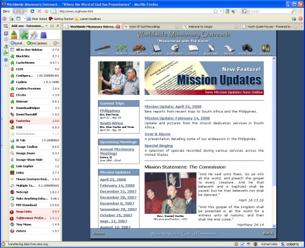
Task: Click the page's vertical scrollbar thumb
Action: tap(274, 123)
